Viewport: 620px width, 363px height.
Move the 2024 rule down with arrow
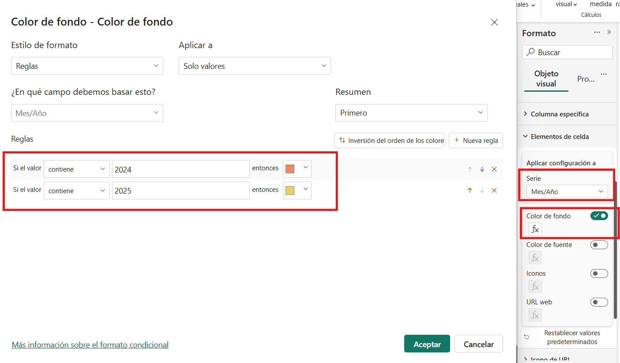pyautogui.click(x=482, y=169)
